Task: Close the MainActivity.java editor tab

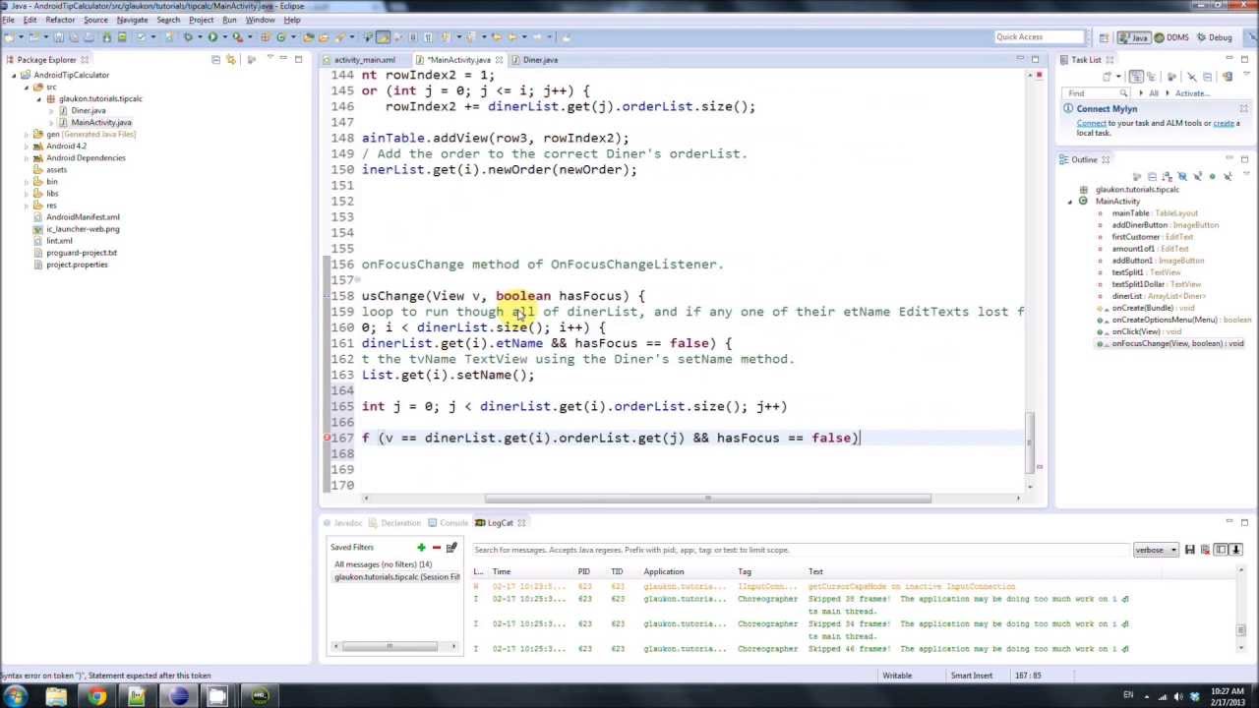Action: pos(499,60)
